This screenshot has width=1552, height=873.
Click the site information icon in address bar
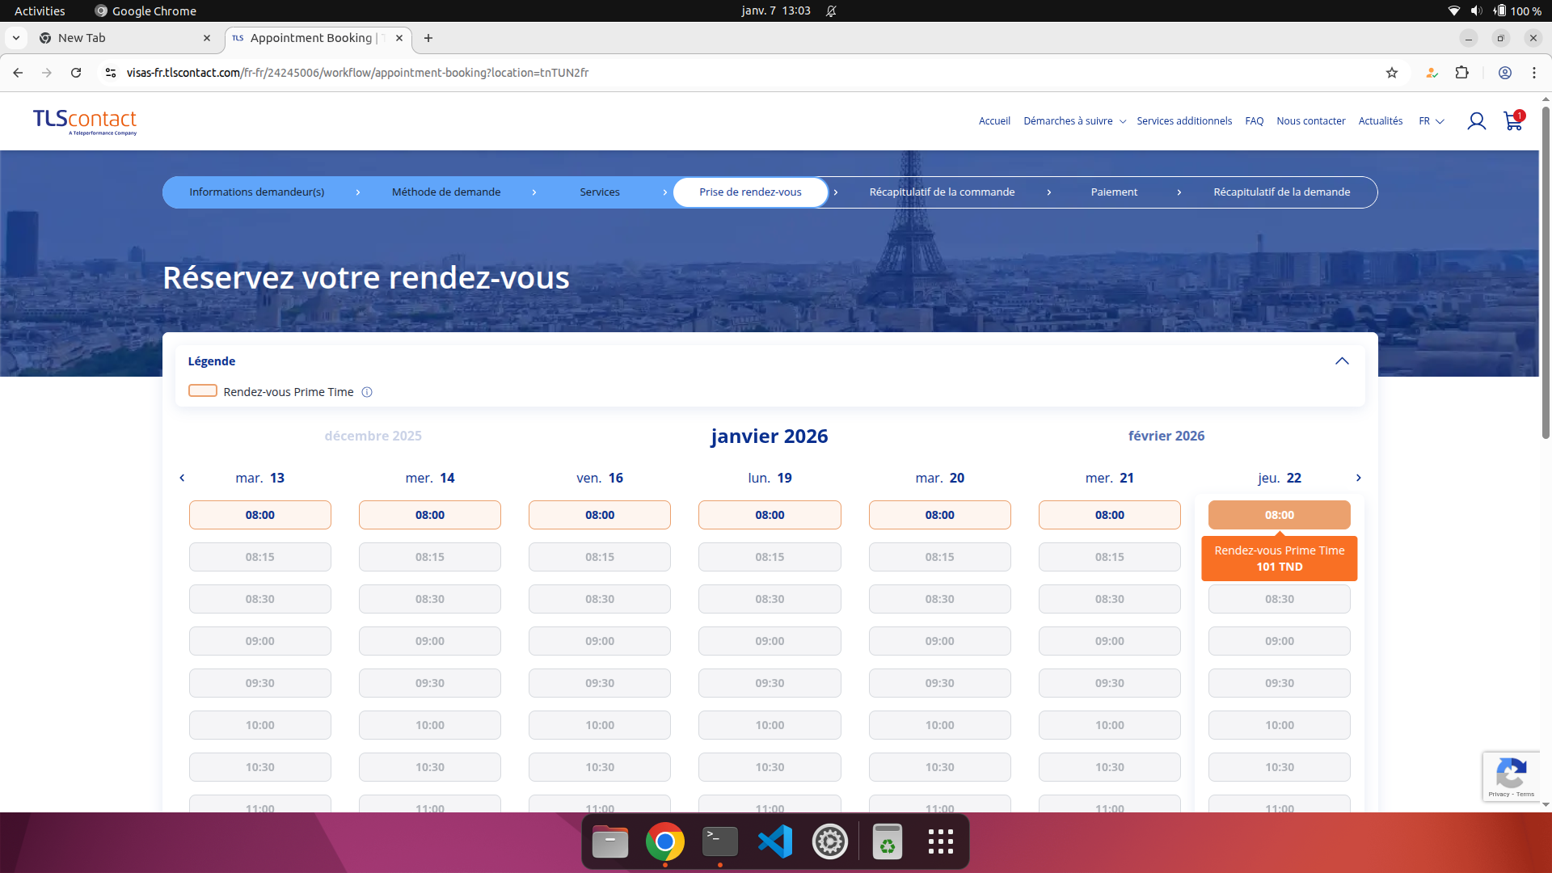(111, 73)
